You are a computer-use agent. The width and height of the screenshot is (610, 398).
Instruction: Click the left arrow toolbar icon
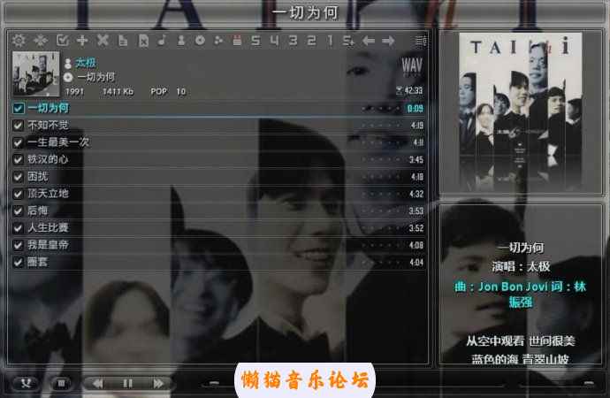(369, 41)
